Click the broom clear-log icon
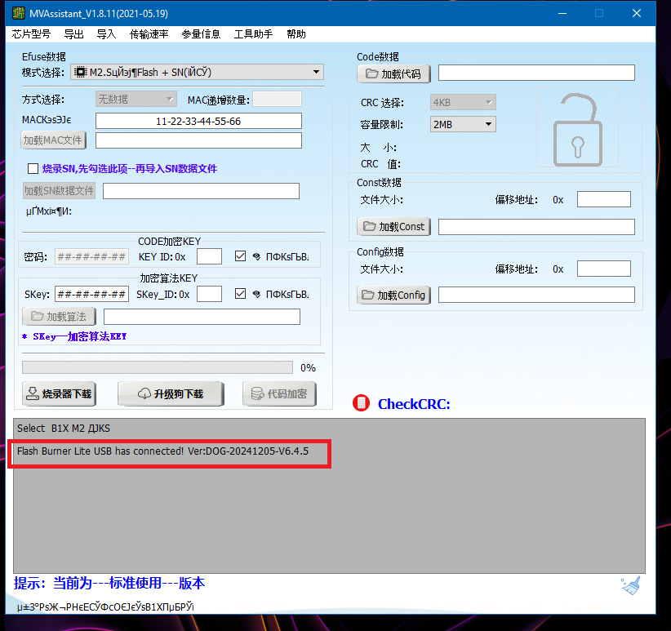 (630, 585)
